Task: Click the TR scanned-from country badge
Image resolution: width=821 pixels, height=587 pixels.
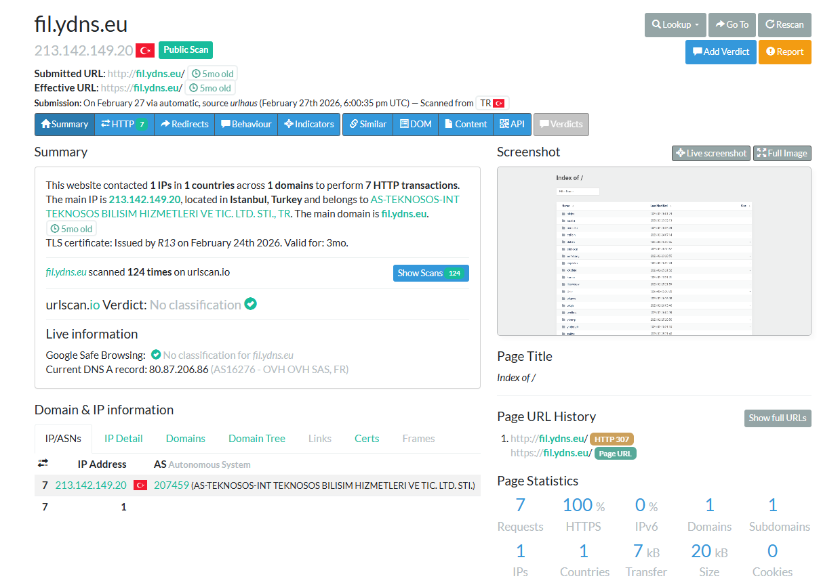Action: pos(492,103)
